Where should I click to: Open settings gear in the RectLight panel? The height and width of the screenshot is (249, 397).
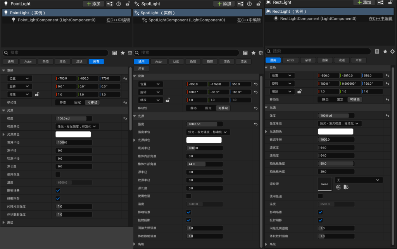392,51
